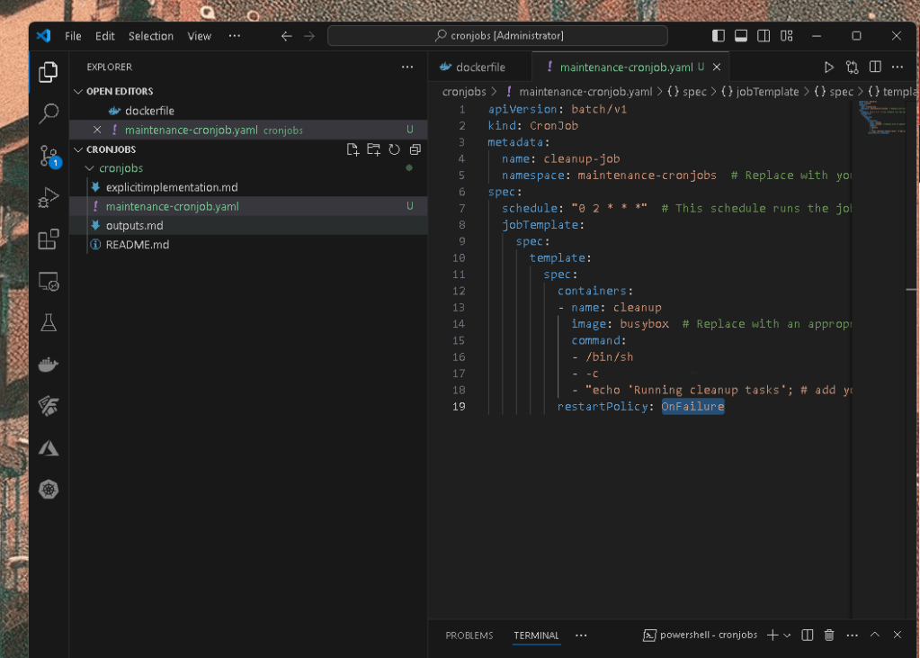Switch to the dockerfile editor tab
This screenshot has width=920, height=658.
[x=480, y=67]
